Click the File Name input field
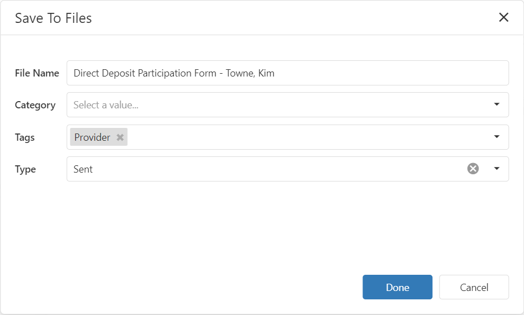524x315 pixels. 288,73
